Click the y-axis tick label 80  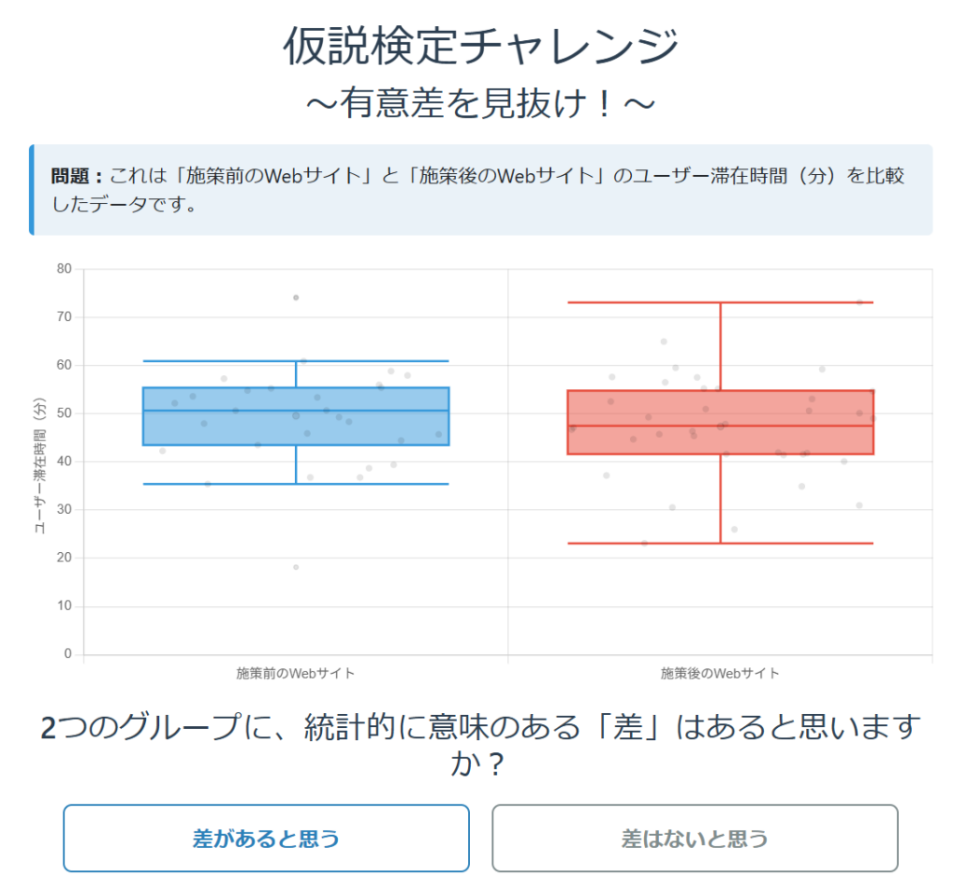click(x=64, y=268)
